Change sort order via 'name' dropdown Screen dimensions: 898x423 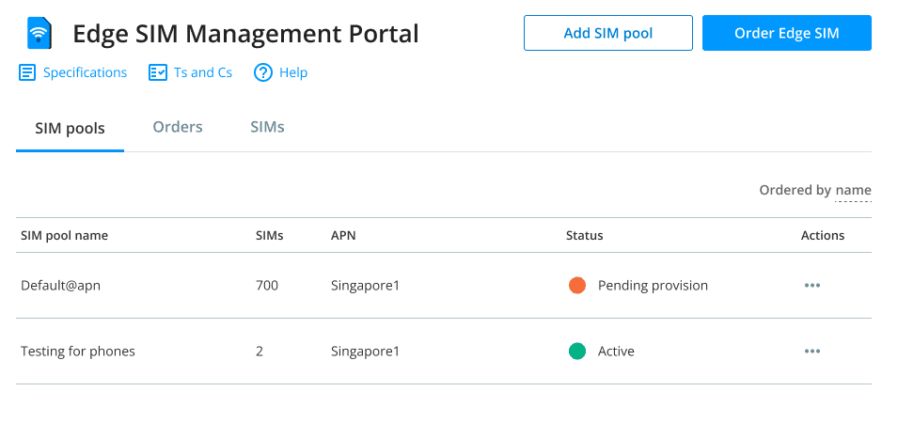coord(853,191)
